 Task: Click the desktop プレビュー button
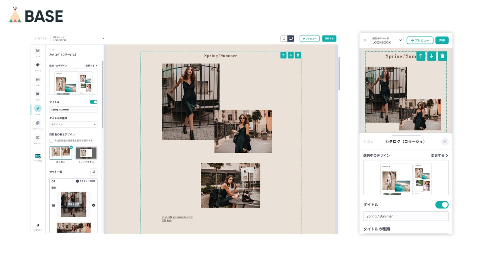(x=310, y=39)
